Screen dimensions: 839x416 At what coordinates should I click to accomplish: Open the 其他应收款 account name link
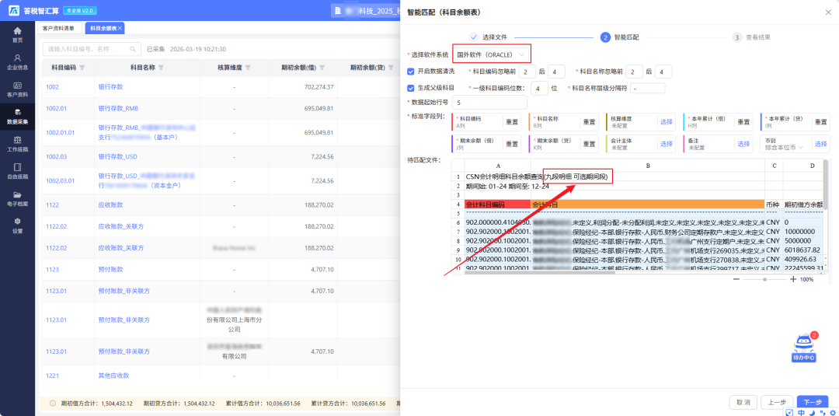tap(114, 376)
